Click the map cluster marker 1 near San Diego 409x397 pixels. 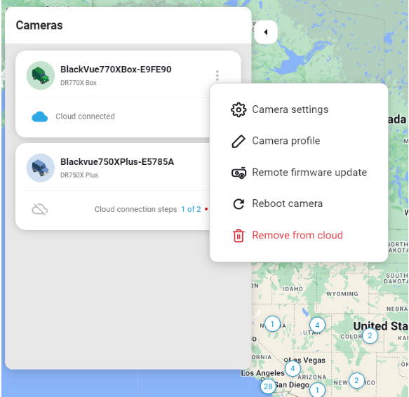coord(317,390)
